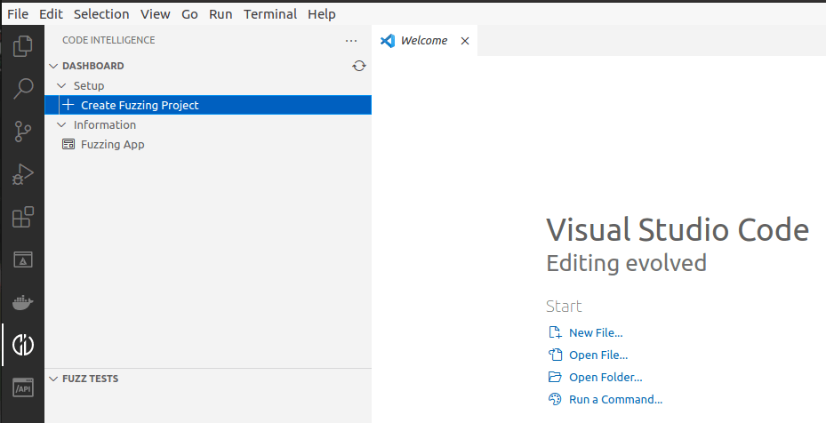
Task: Open the Search view in activity bar
Action: [22, 89]
